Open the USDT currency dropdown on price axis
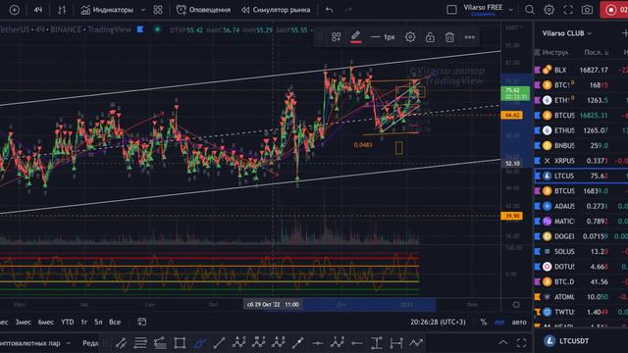The image size is (628, 353). click(514, 27)
